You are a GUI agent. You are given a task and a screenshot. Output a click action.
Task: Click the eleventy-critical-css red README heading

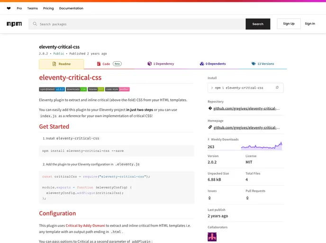[x=70, y=77]
